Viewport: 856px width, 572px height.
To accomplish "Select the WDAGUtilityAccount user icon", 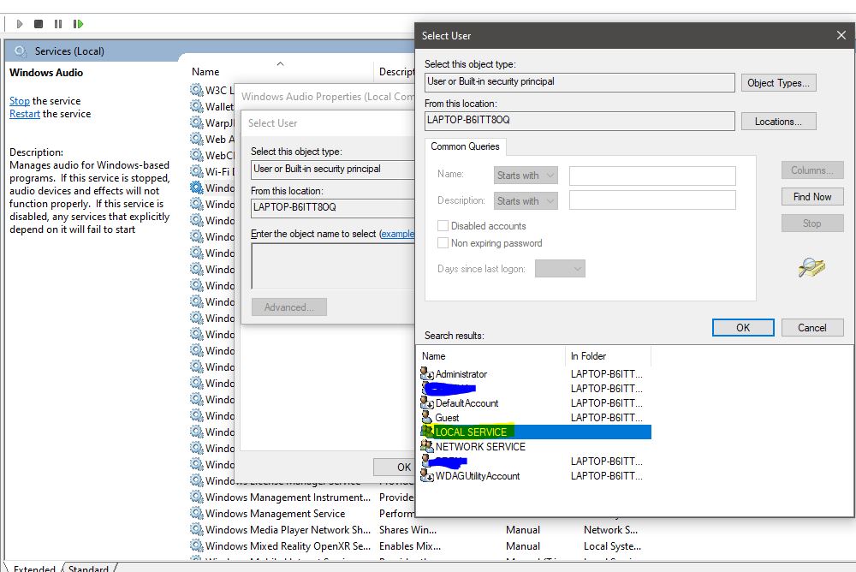I will 425,475.
